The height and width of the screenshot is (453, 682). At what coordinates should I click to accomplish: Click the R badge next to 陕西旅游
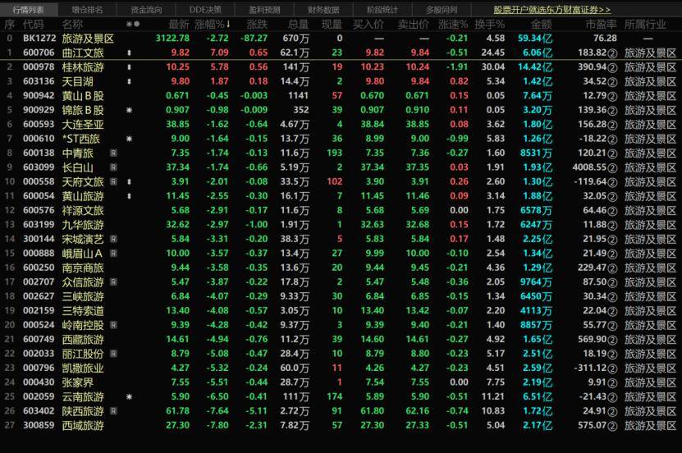[113, 411]
